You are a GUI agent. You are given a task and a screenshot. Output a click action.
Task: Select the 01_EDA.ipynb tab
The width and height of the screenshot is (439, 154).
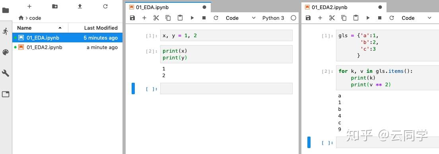[152, 7]
